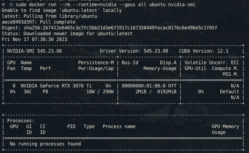Image resolution: width=249 pixels, height=153 pixels.
Task: Click the 'Process name' column header
Action: tap(119, 126)
